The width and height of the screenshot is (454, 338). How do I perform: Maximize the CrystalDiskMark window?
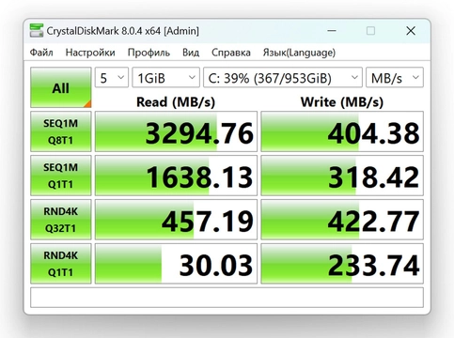tap(370, 31)
